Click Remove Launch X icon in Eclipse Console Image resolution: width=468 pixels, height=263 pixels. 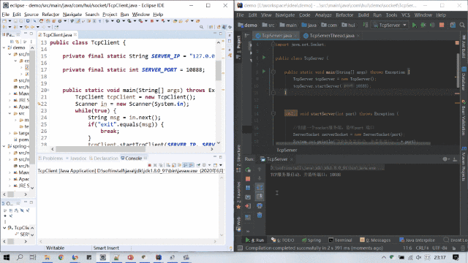155,165
